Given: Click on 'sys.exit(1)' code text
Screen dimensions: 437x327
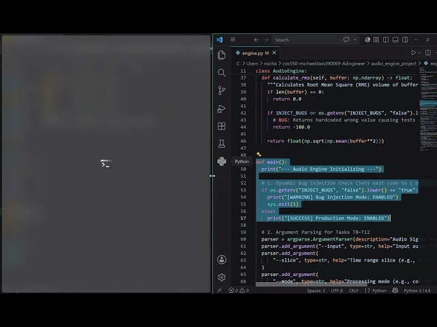Looking at the screenshot, I should (283, 204).
